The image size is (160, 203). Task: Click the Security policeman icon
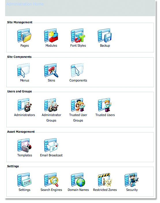tap(132, 180)
